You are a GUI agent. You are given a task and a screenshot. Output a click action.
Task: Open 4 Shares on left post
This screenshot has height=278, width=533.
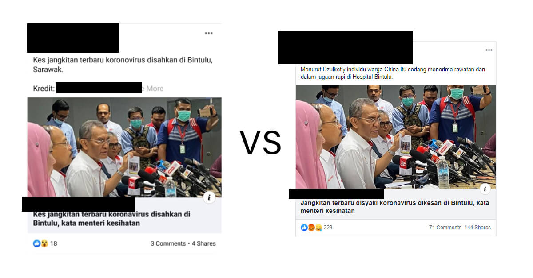(x=204, y=243)
